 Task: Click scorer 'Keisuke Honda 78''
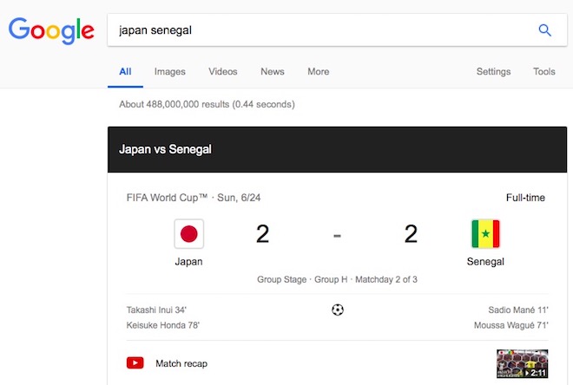click(x=163, y=325)
